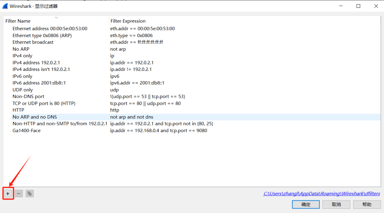Maximize the Wireshark display filter dialog
384x213 pixels.
coord(358,6)
